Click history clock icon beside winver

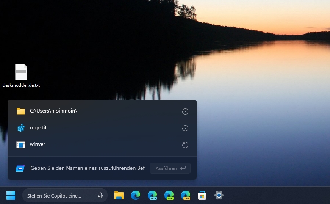185,144
